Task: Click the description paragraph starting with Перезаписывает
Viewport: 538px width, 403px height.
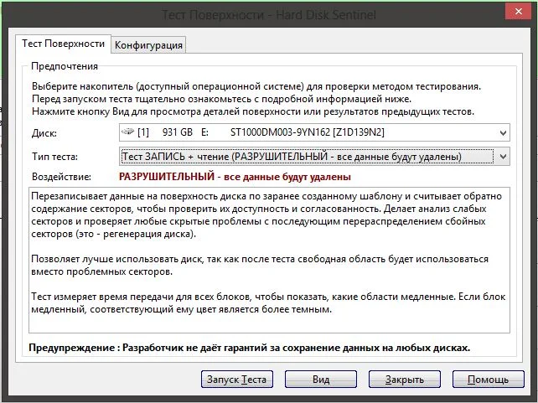Action: click(266, 215)
